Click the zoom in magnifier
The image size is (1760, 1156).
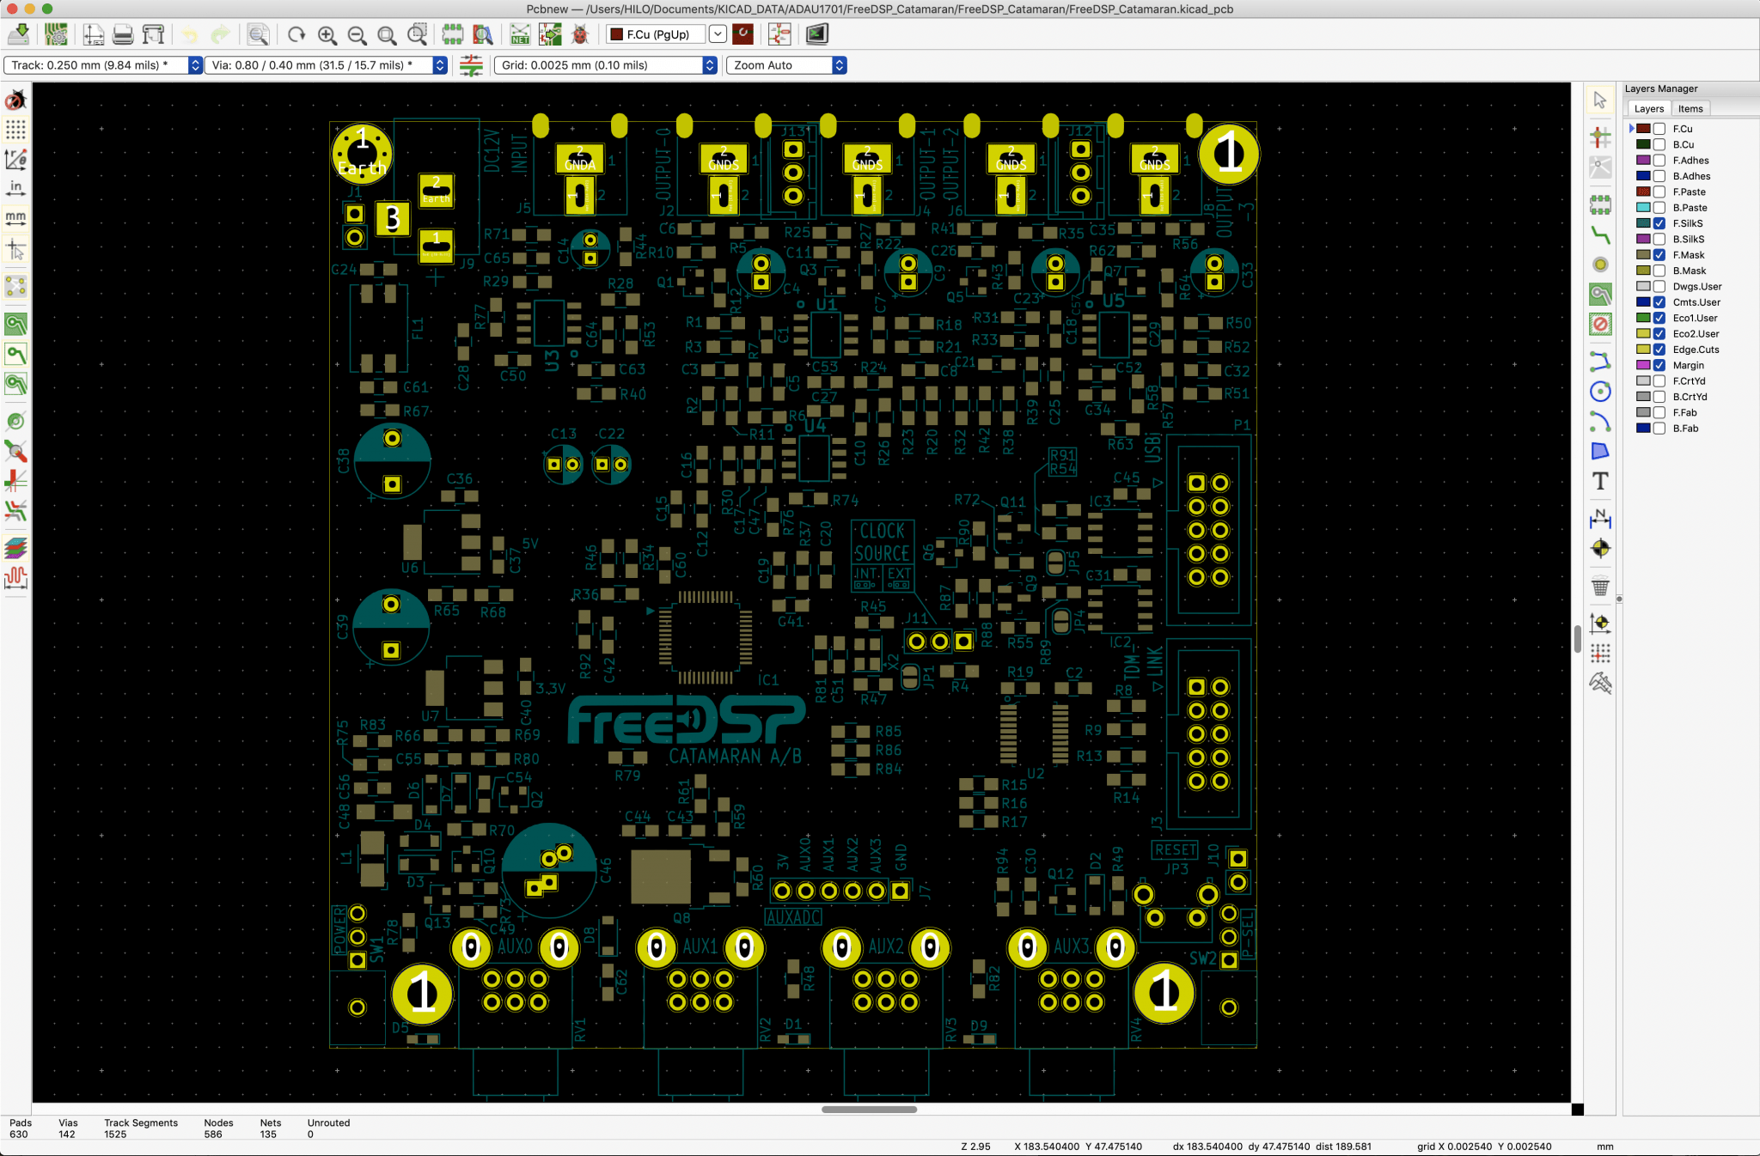(327, 34)
